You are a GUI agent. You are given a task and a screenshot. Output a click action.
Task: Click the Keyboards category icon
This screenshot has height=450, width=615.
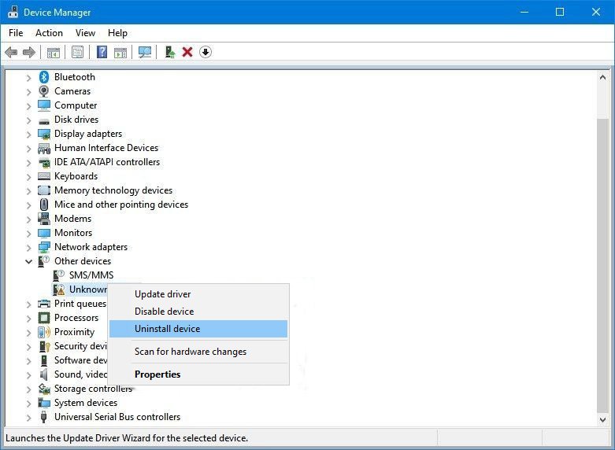(44, 176)
